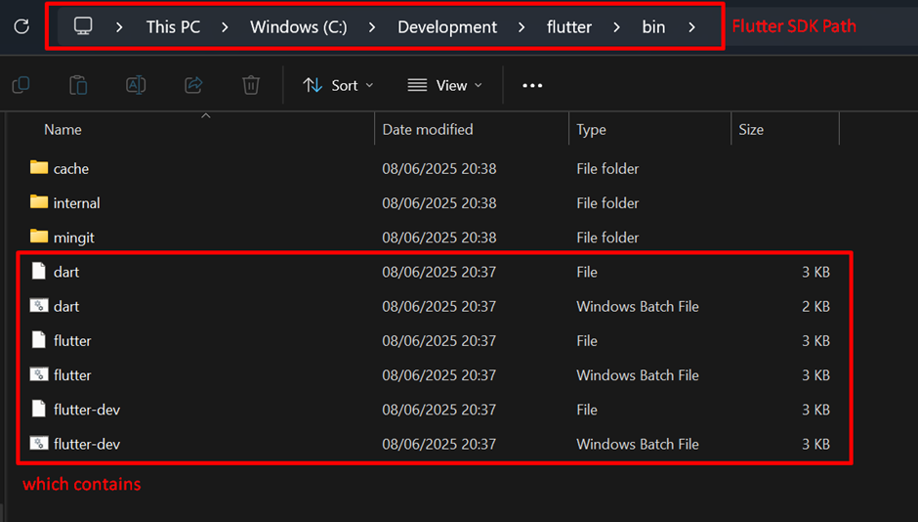
Task: Sort by the Type column header
Action: [591, 129]
